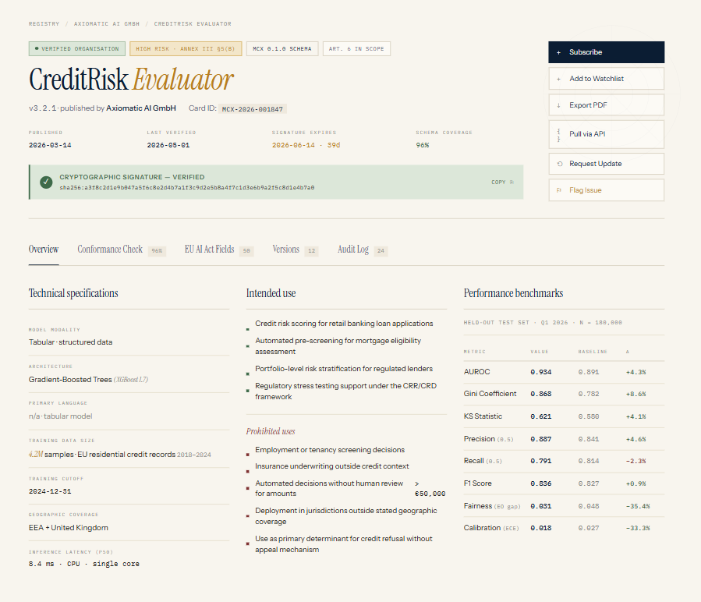The height and width of the screenshot is (602, 701).
Task: Click the KS Statistic value 0.621
Action: coord(541,416)
